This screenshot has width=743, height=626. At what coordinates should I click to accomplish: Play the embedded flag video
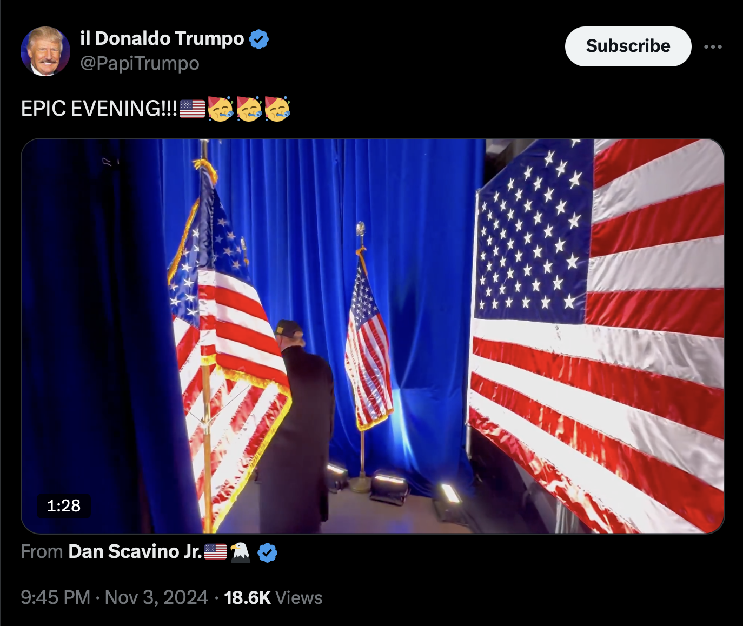tap(372, 336)
